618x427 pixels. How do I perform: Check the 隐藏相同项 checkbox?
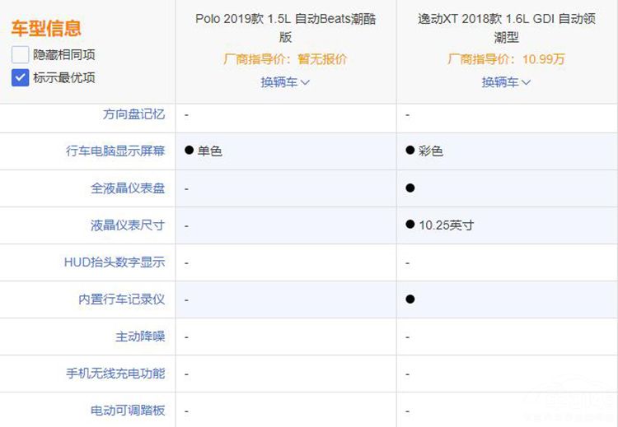20,55
